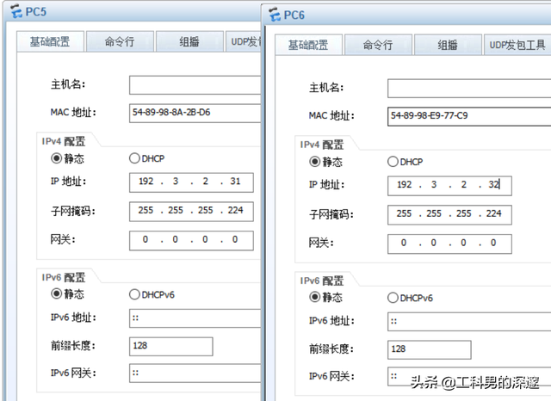This screenshot has width=551, height=401.
Task: Open the 组播 tab in PC6 window
Action: pos(448,45)
